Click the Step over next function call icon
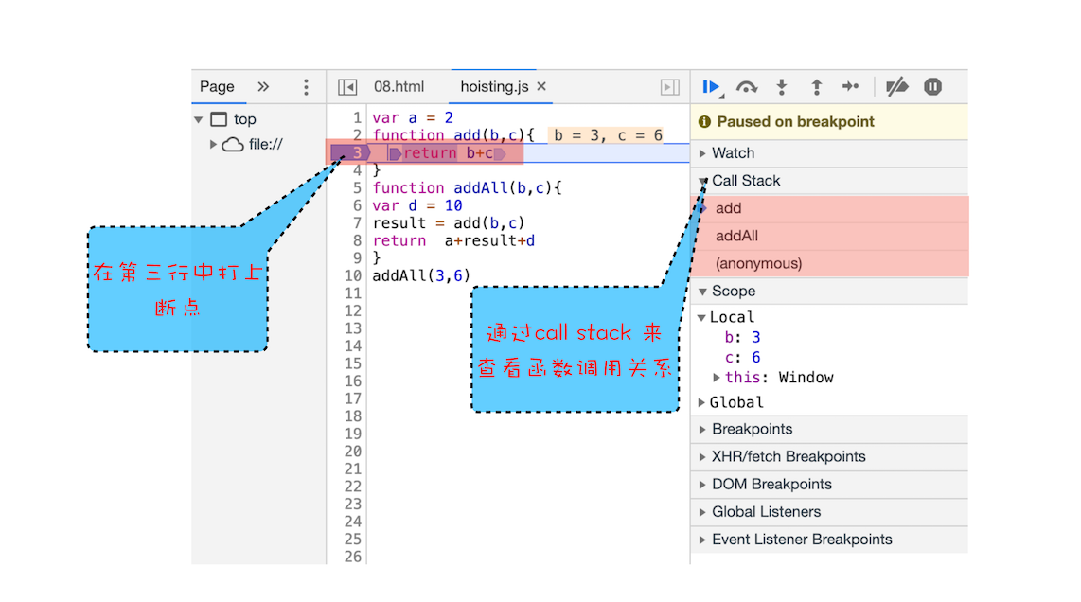This screenshot has width=1081, height=602. point(747,86)
